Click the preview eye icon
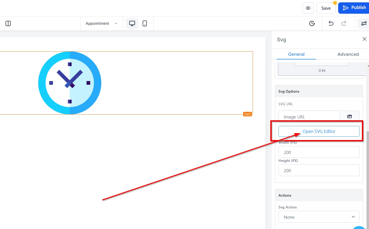 308,8
